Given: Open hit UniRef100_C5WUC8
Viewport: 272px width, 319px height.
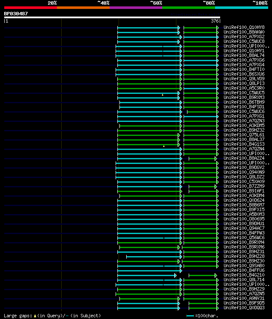Looking at the screenshot, I should [x=244, y=41].
